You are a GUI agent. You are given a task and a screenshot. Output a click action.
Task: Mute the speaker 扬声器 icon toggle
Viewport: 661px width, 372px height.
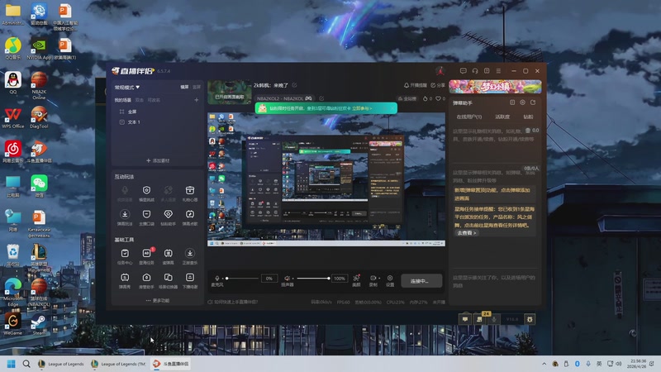[x=287, y=279]
